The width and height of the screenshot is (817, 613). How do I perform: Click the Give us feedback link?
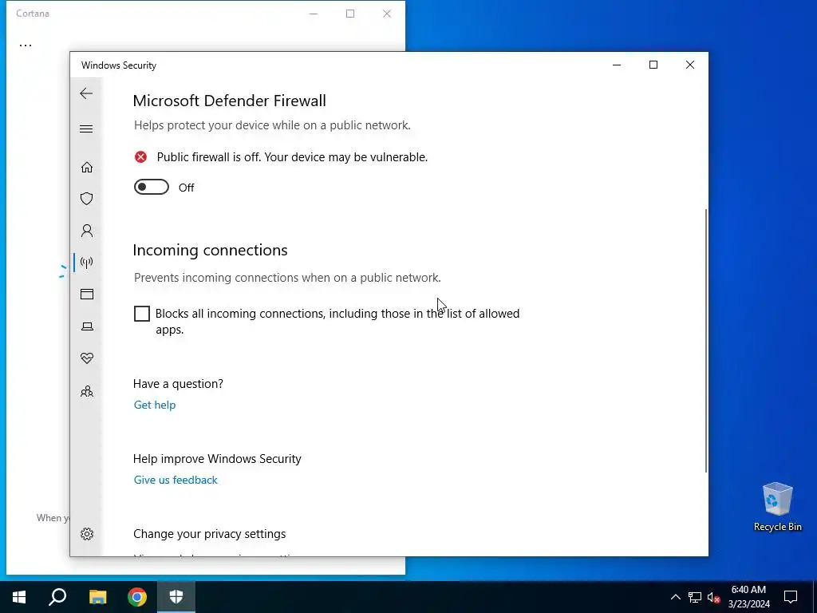pos(176,480)
